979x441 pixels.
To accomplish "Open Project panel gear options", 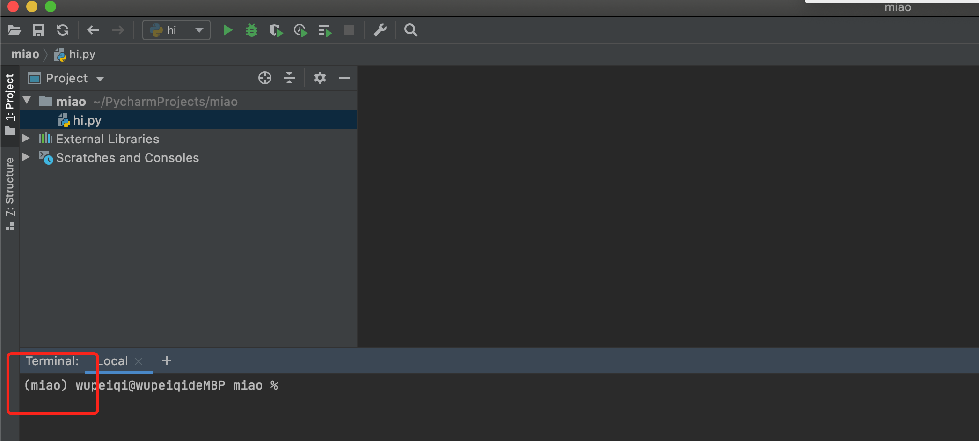I will coord(320,78).
